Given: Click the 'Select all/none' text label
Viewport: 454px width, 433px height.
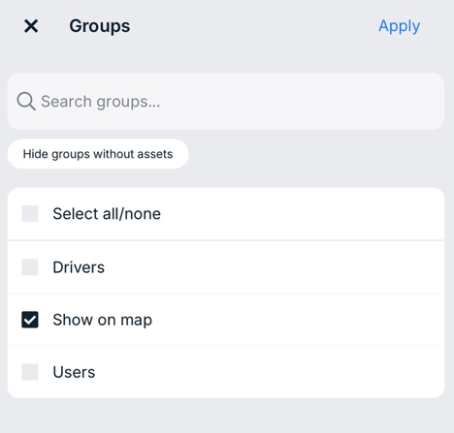Looking at the screenshot, I should point(107,214).
